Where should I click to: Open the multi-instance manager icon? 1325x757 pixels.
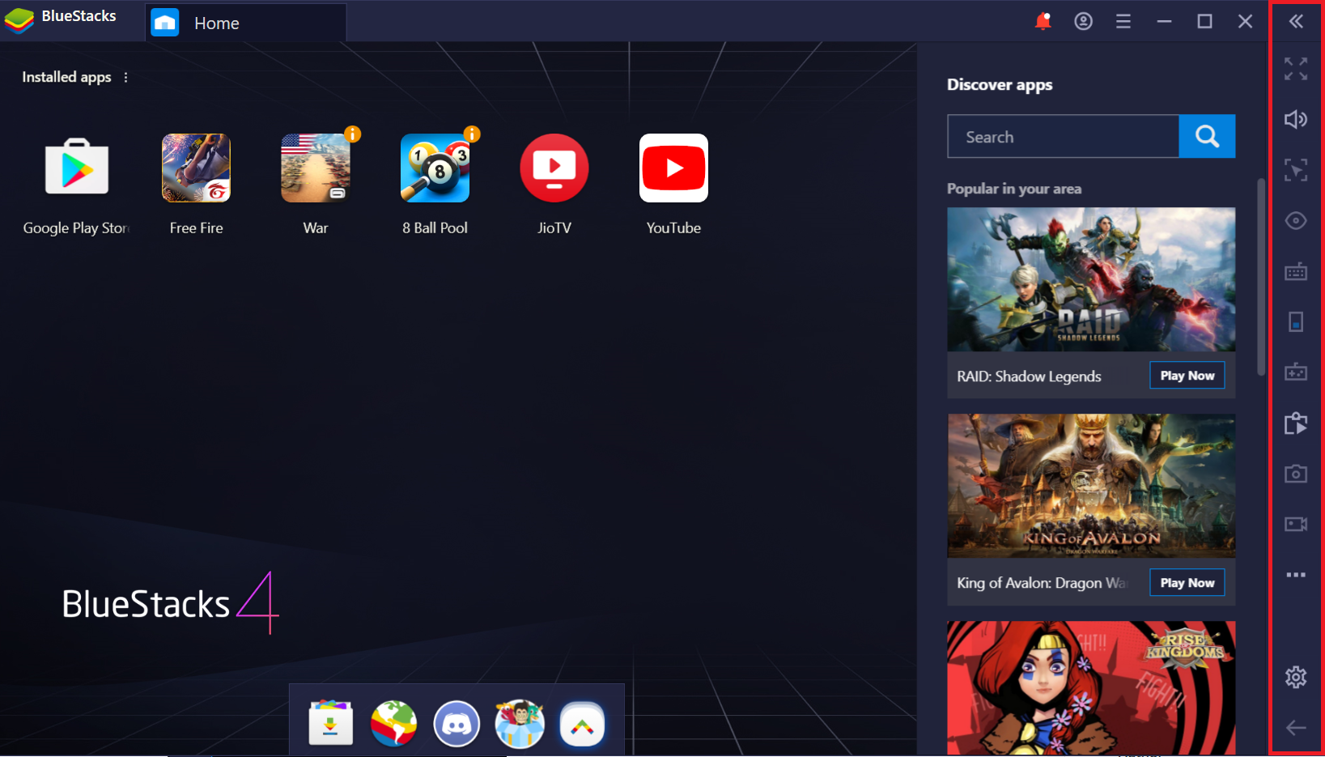coord(1296,423)
